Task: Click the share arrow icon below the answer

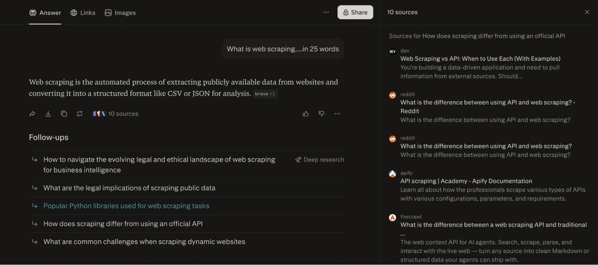Action: (x=32, y=114)
